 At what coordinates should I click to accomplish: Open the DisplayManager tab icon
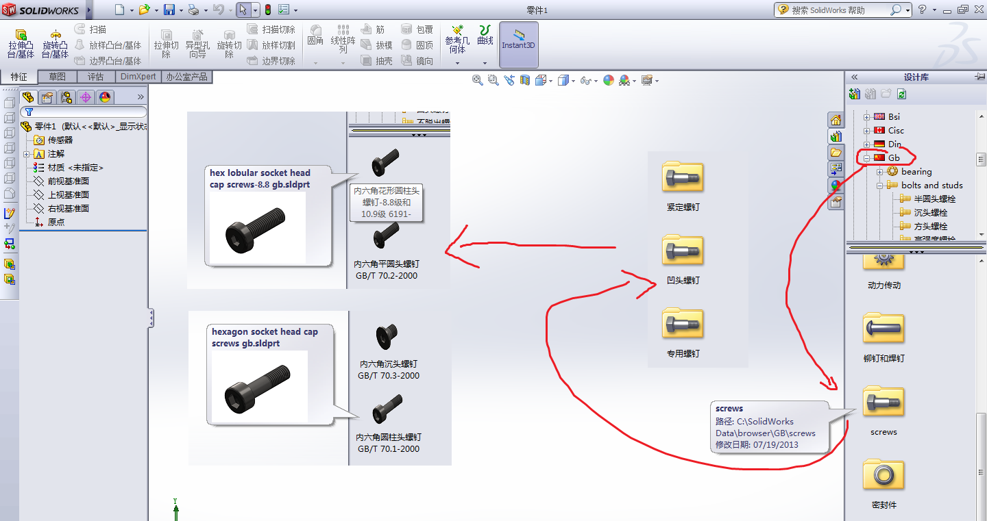pos(105,97)
